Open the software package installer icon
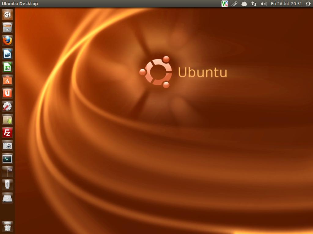Screen dimensions: 313x234 click(x=7, y=119)
